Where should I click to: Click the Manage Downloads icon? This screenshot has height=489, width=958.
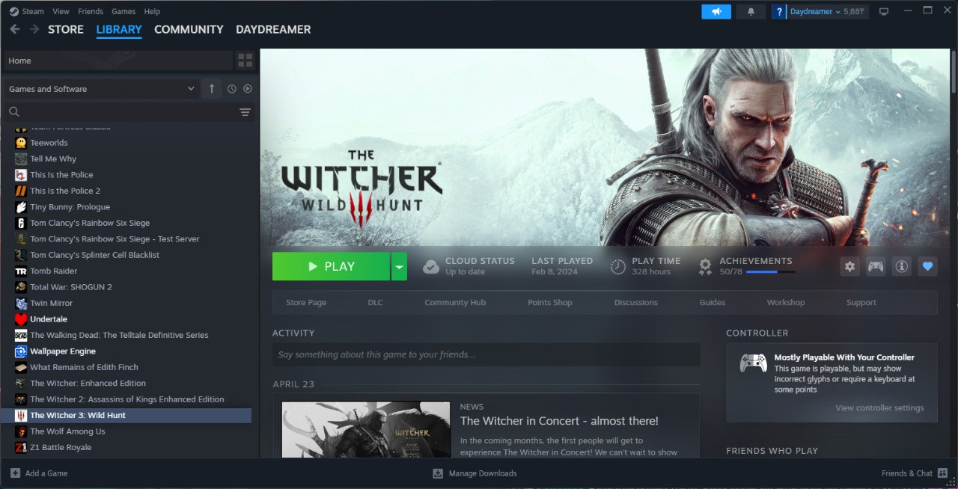[438, 473]
